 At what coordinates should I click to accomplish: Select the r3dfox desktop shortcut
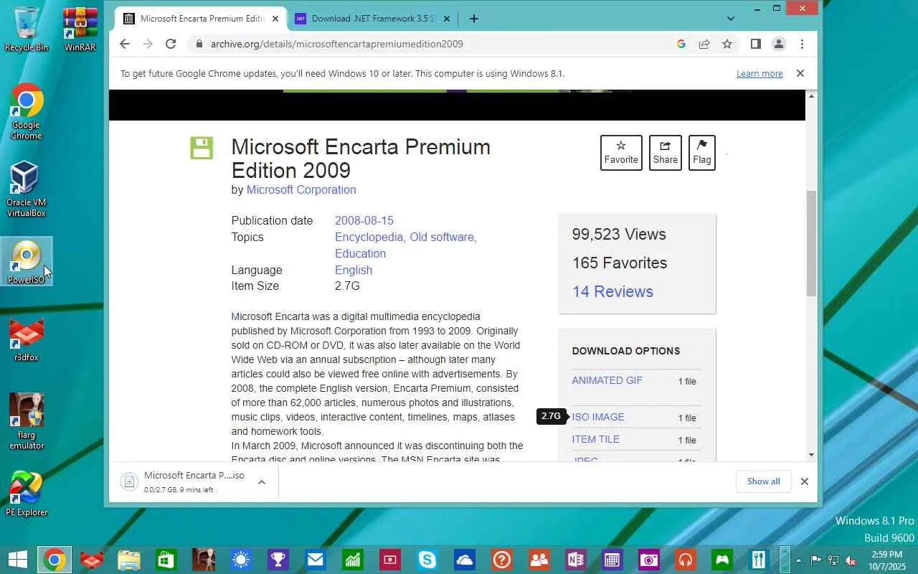coord(27,339)
